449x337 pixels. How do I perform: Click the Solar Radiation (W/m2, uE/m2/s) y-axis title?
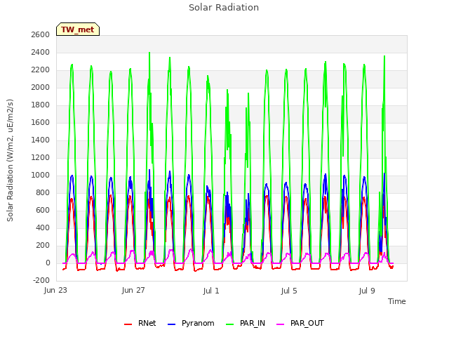[x=10, y=160]
